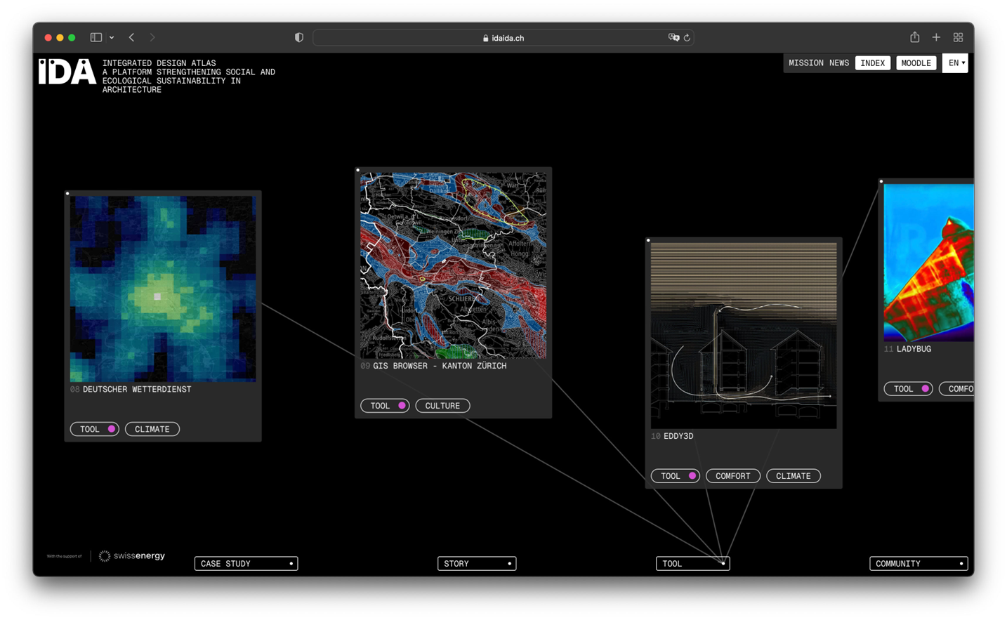The height and width of the screenshot is (620, 1007).
Task: Click the Integrated Design Atlas tagline text
Action: click(x=189, y=77)
